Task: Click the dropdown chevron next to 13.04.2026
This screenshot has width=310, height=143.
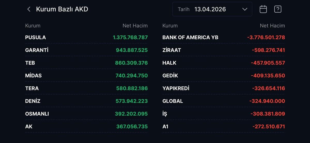Action: click(x=245, y=9)
